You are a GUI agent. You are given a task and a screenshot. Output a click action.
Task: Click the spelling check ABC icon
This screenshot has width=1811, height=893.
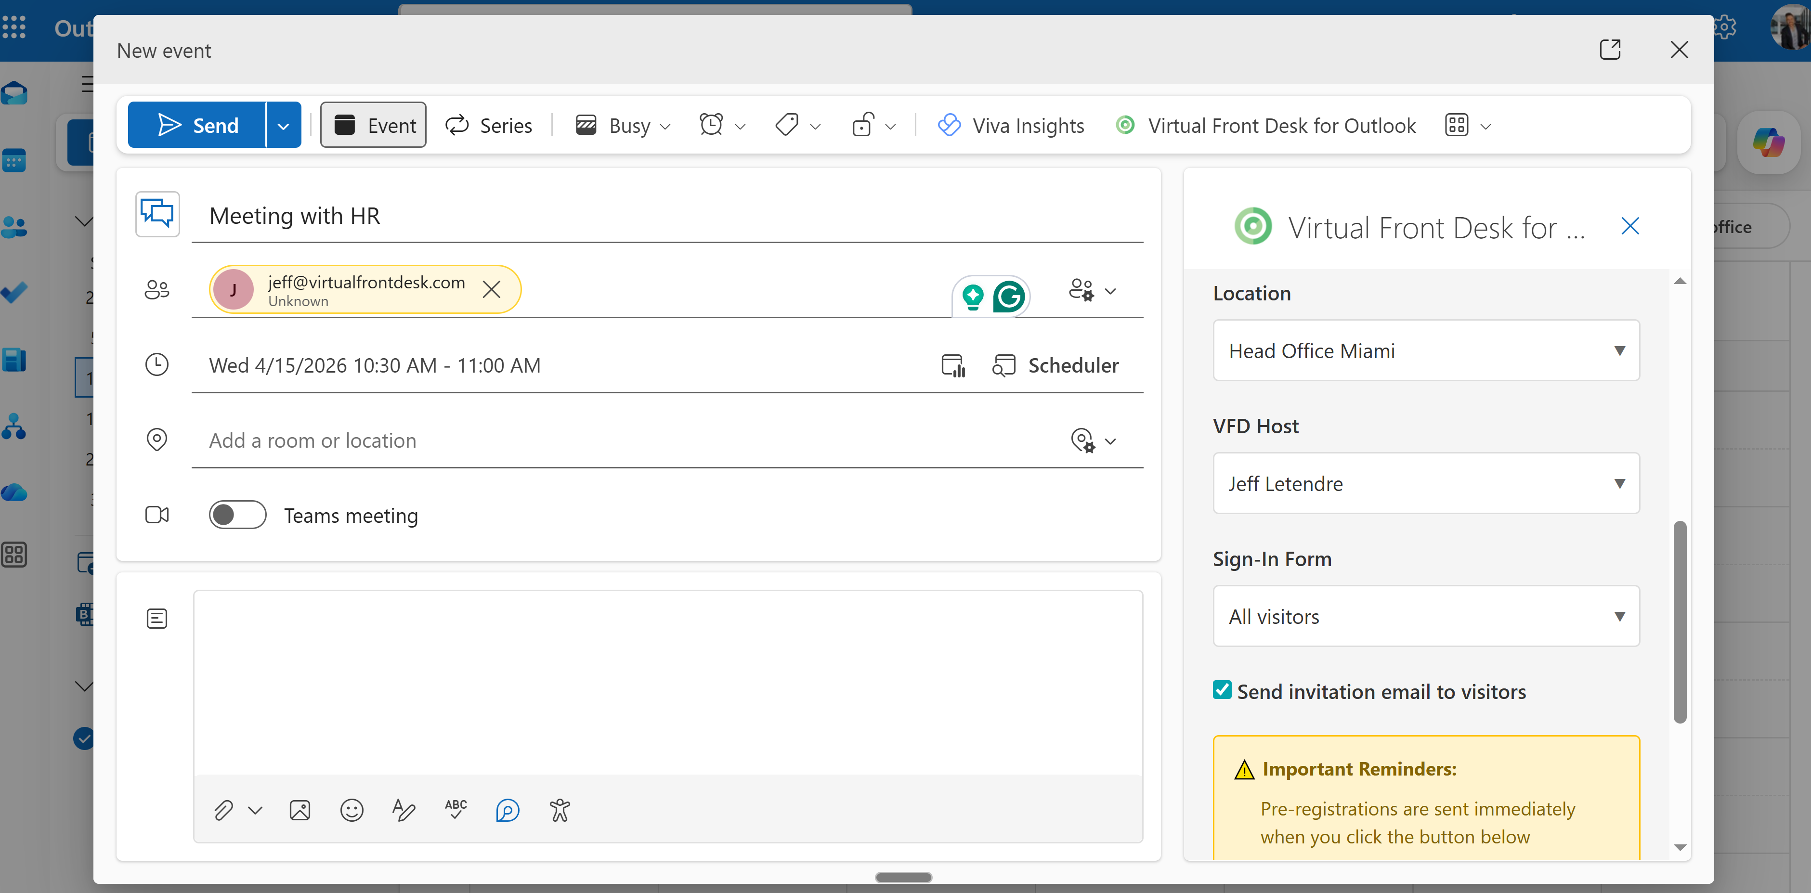pyautogui.click(x=456, y=809)
